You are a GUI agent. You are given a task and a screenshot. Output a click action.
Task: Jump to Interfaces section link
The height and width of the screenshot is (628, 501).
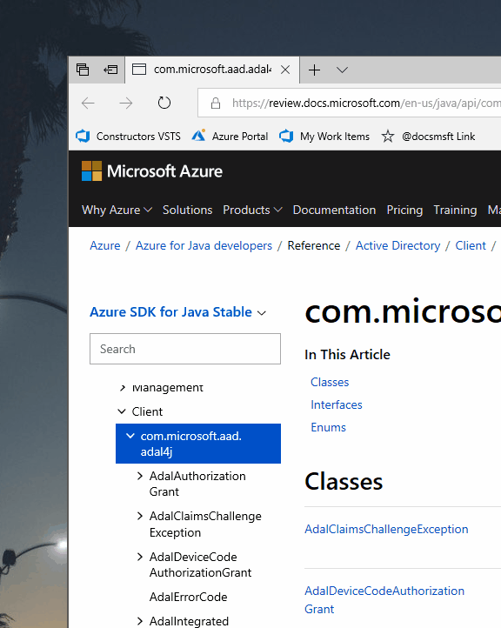[337, 405]
